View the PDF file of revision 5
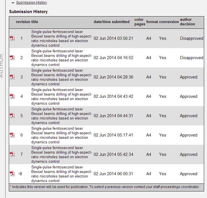207x198 pixels. [x=12, y=116]
